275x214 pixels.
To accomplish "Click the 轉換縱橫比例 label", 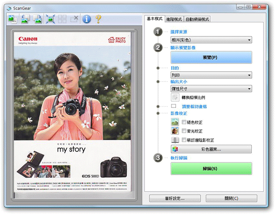I will pos(193,98).
